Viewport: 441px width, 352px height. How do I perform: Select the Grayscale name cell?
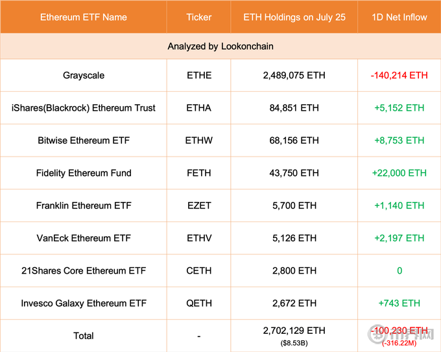pos(84,76)
